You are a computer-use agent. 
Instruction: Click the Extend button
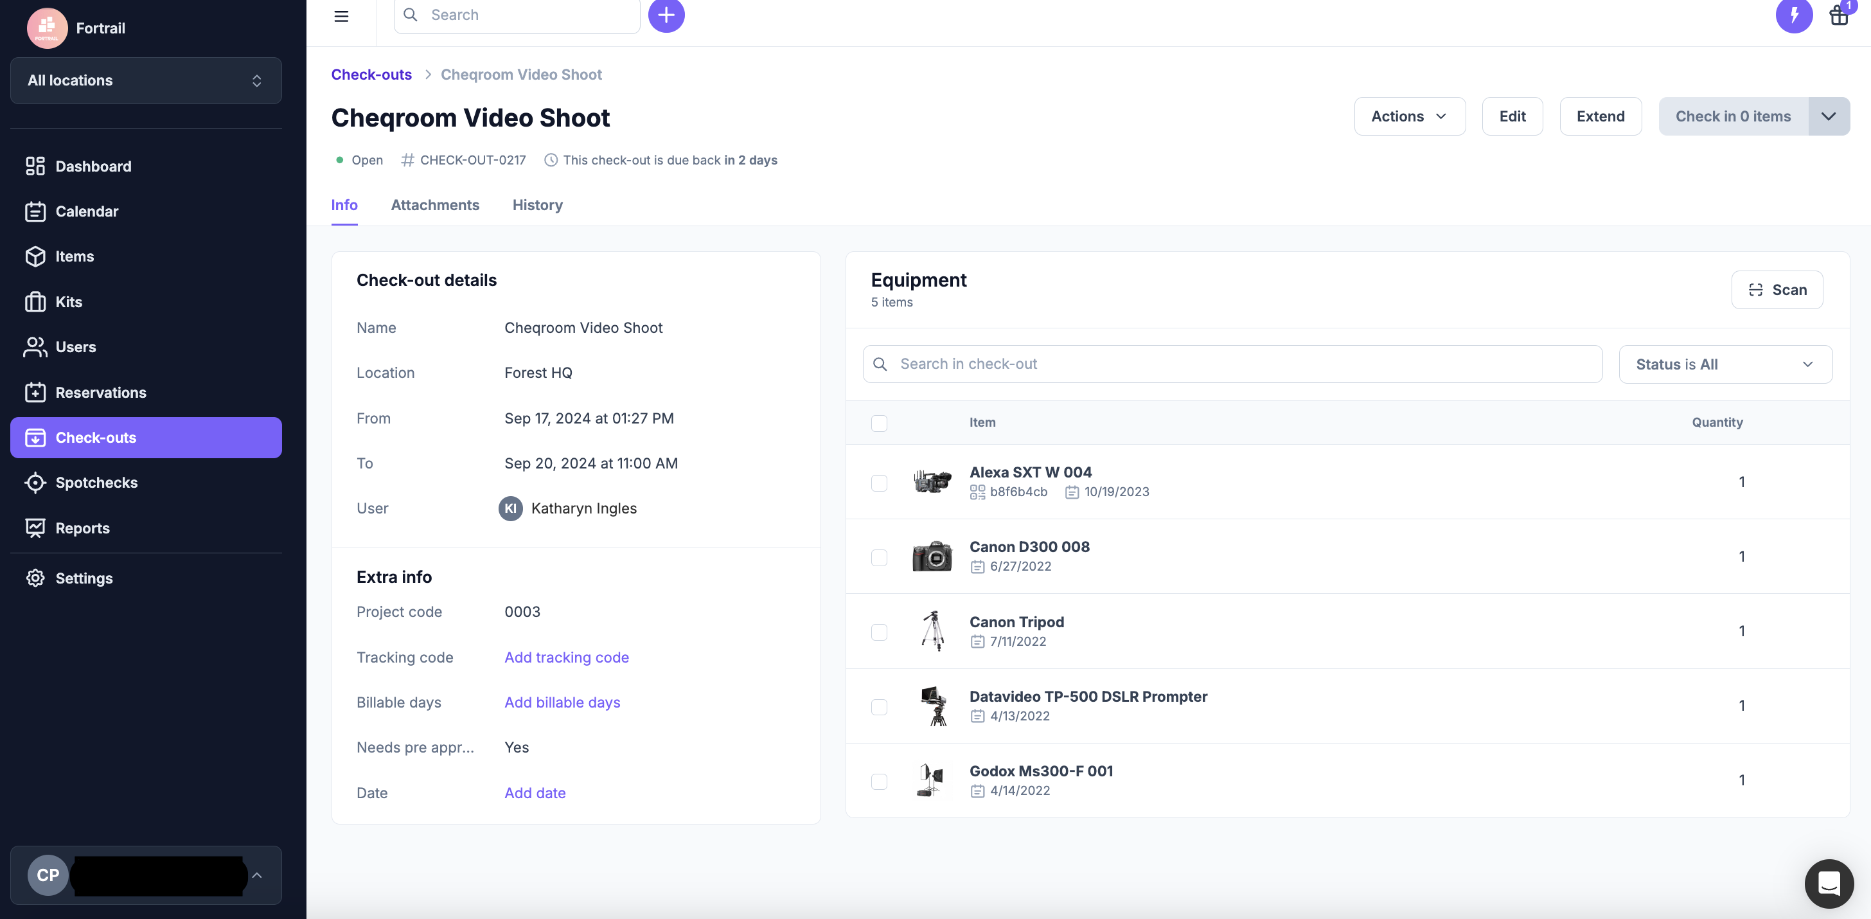point(1600,116)
